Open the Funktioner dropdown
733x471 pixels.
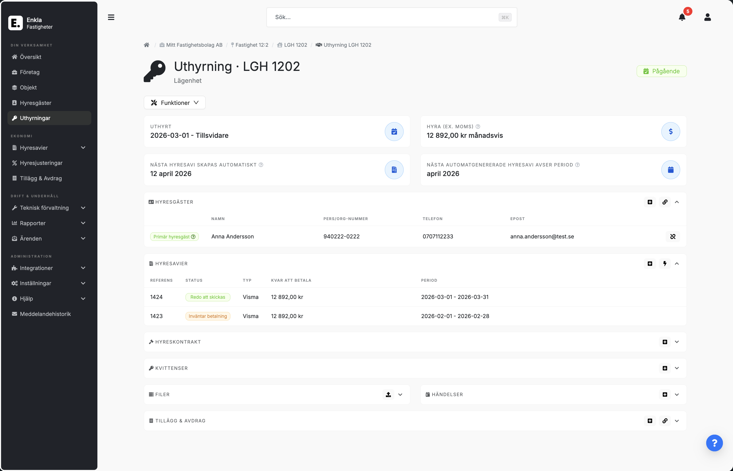tap(175, 103)
